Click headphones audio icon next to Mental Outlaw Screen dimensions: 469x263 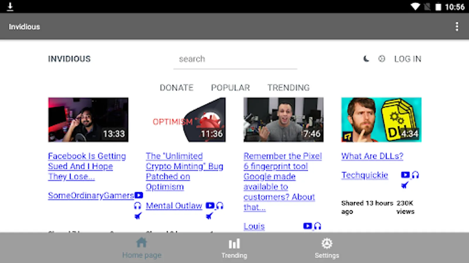tap(220, 205)
